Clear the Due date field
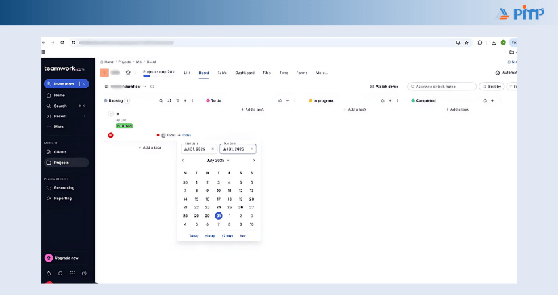Image resolution: width=558 pixels, height=295 pixels. [251, 149]
